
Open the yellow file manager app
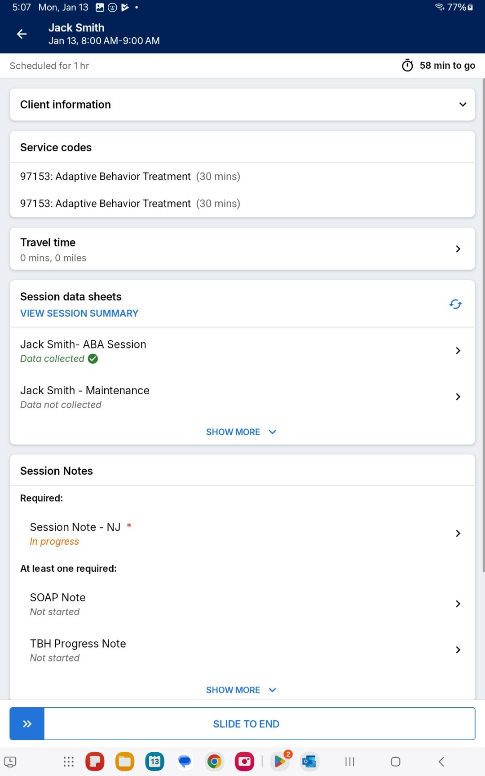click(x=125, y=762)
